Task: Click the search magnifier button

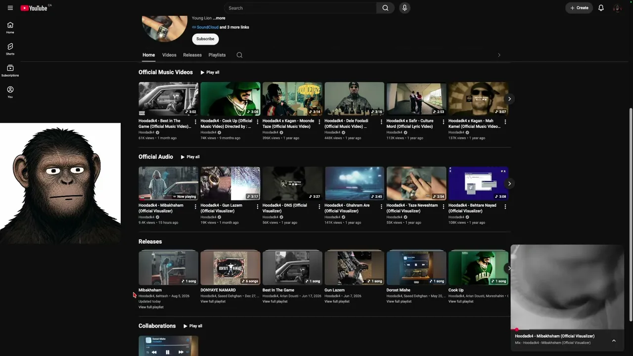Action: click(x=385, y=8)
